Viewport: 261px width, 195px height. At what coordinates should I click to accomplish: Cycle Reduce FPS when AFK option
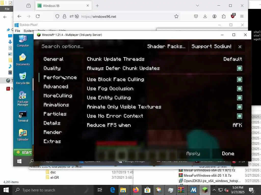[237, 125]
